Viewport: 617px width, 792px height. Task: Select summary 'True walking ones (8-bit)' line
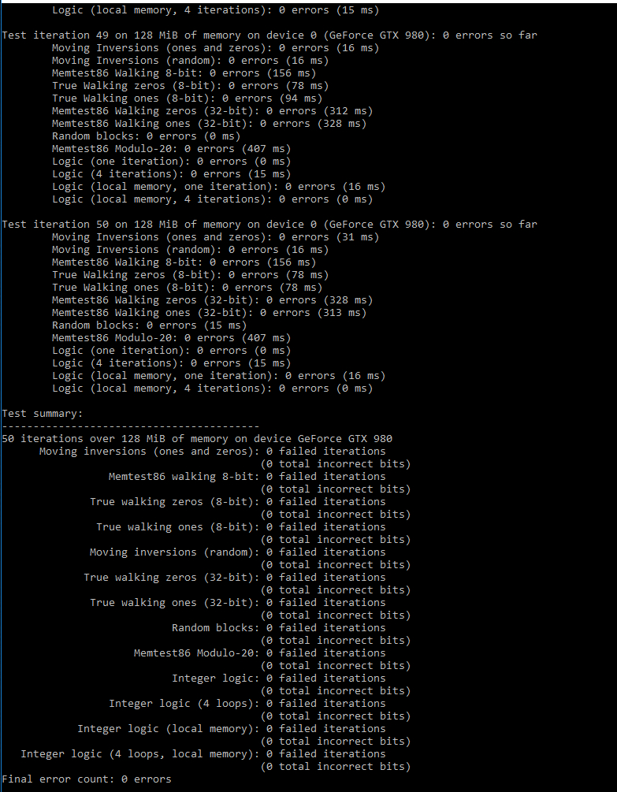241,527
